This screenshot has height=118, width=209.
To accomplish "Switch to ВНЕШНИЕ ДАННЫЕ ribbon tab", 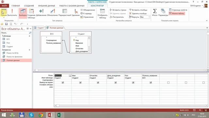I will 47,6.
